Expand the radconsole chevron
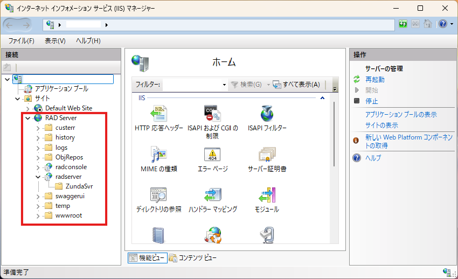 38,168
